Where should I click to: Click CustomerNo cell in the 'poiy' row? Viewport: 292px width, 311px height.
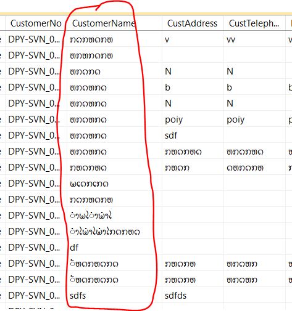pyautogui.click(x=36, y=119)
